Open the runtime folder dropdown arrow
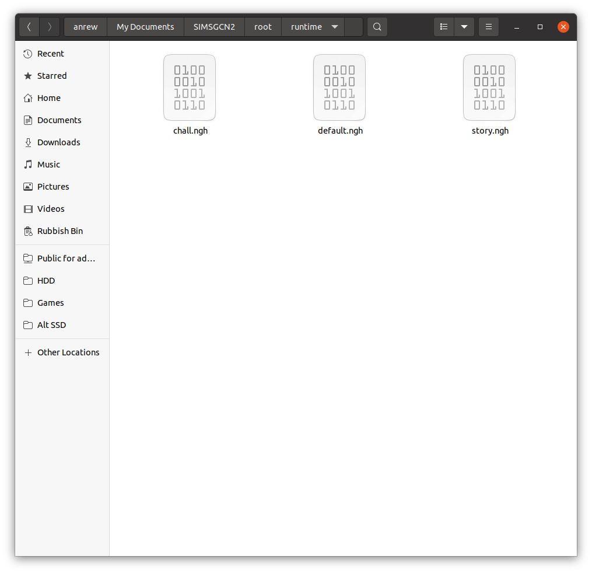Screen dimensions: 592x573 click(335, 27)
